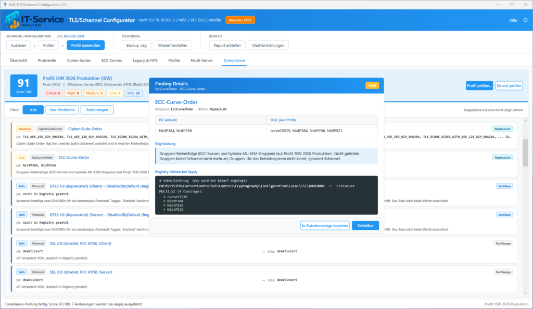Select the Compliance tab
This screenshot has height=309, width=533.
[x=234, y=60]
